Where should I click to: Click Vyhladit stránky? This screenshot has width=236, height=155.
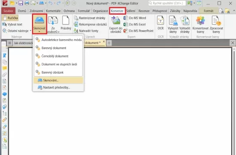(185, 25)
